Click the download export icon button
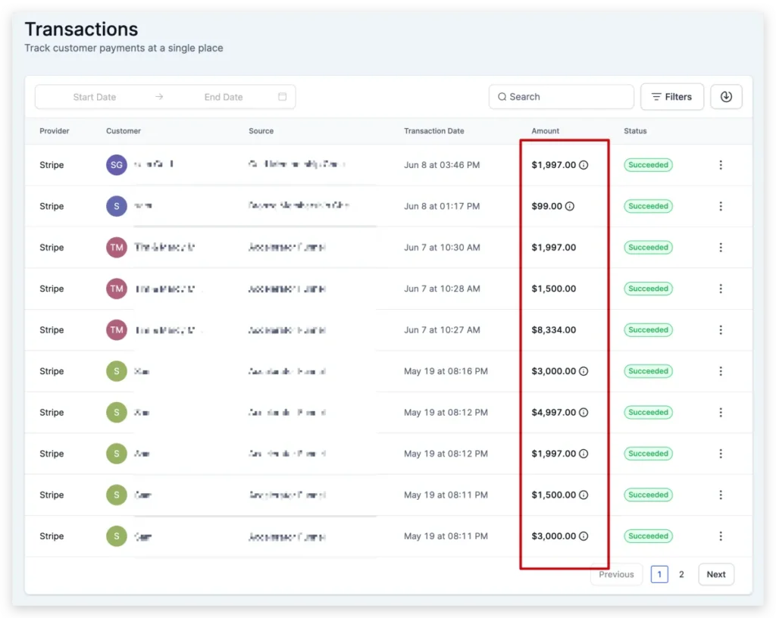Viewport: 776px width, 618px height. coord(726,96)
